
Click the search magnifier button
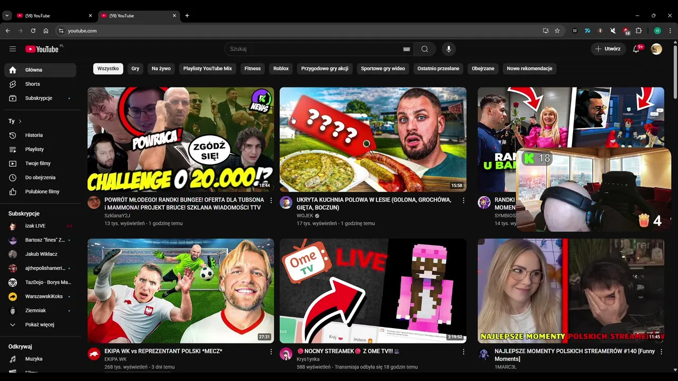(425, 49)
